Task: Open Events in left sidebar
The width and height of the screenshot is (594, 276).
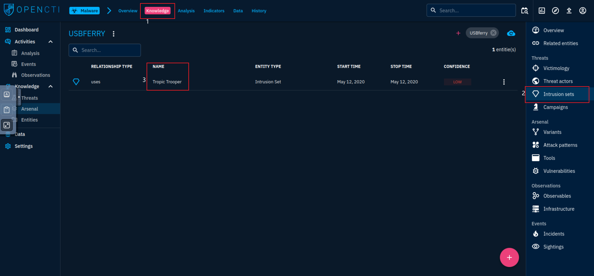Action: 29,64
